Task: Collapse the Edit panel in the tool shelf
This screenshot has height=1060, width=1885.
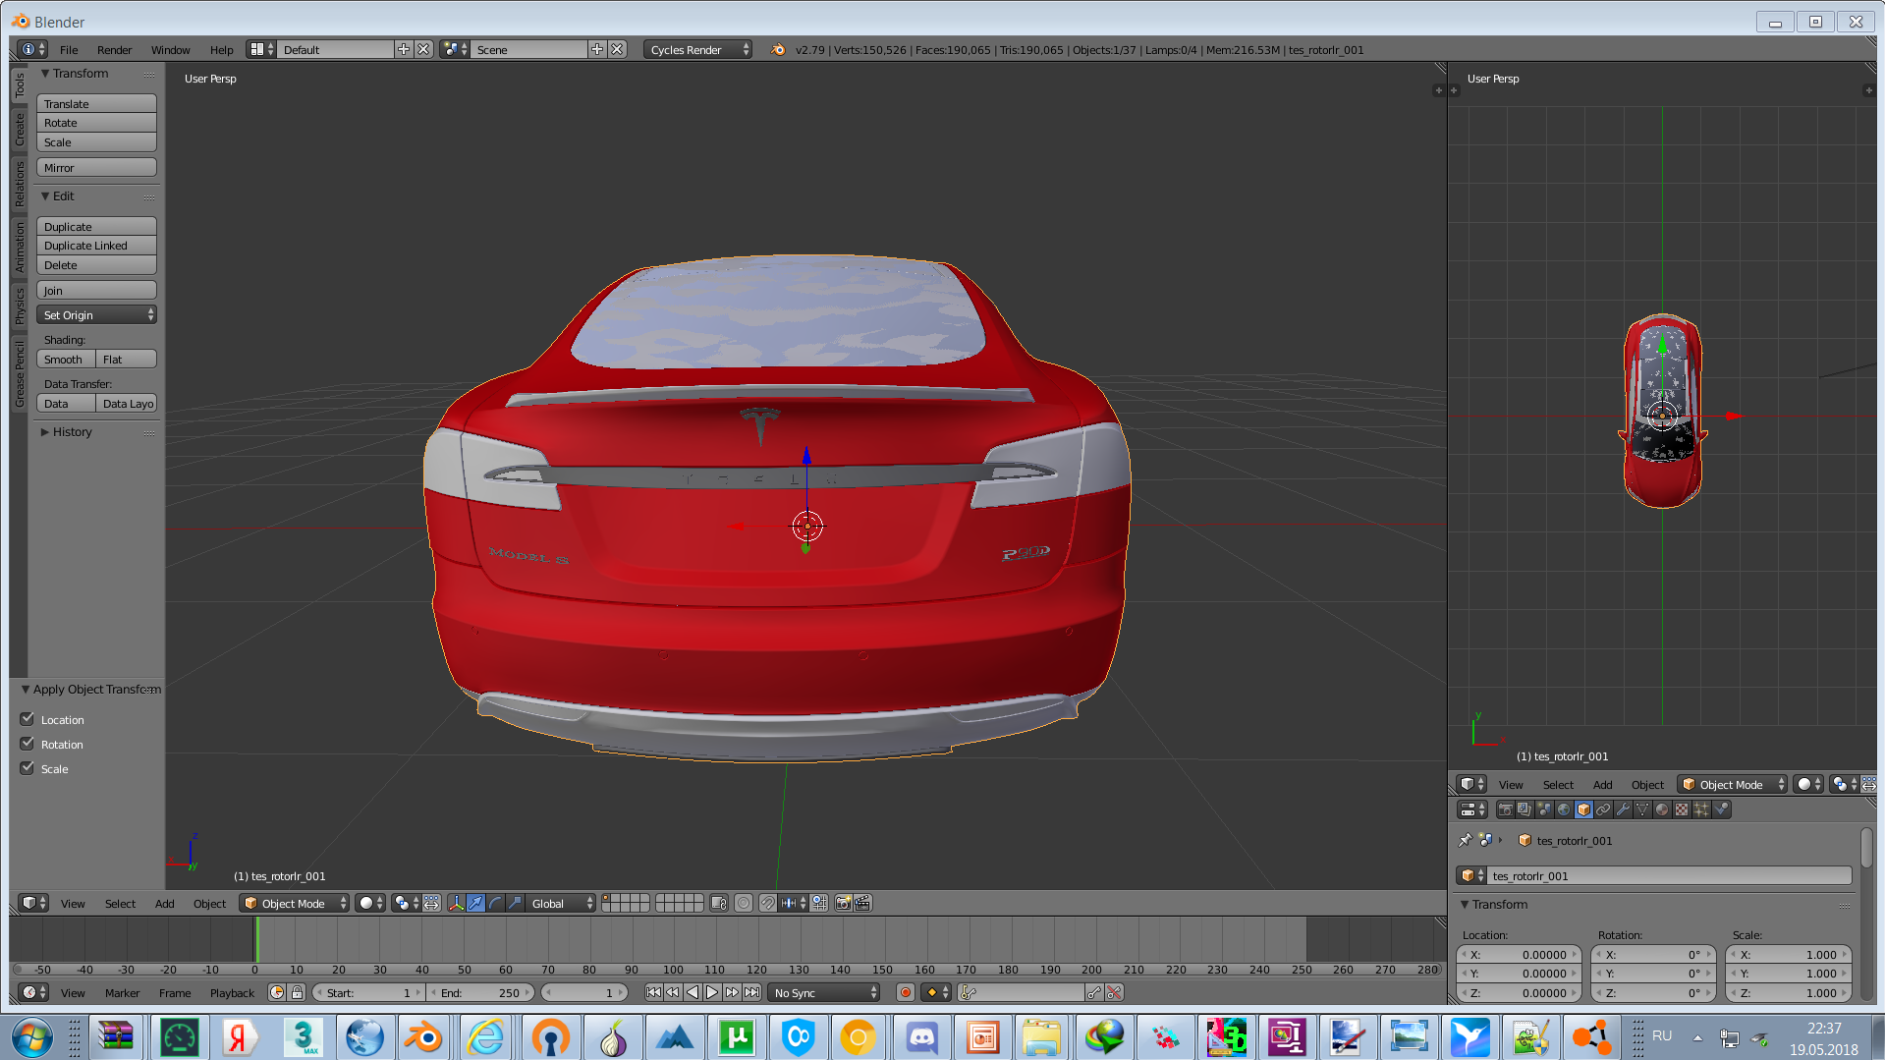Action: pos(44,196)
